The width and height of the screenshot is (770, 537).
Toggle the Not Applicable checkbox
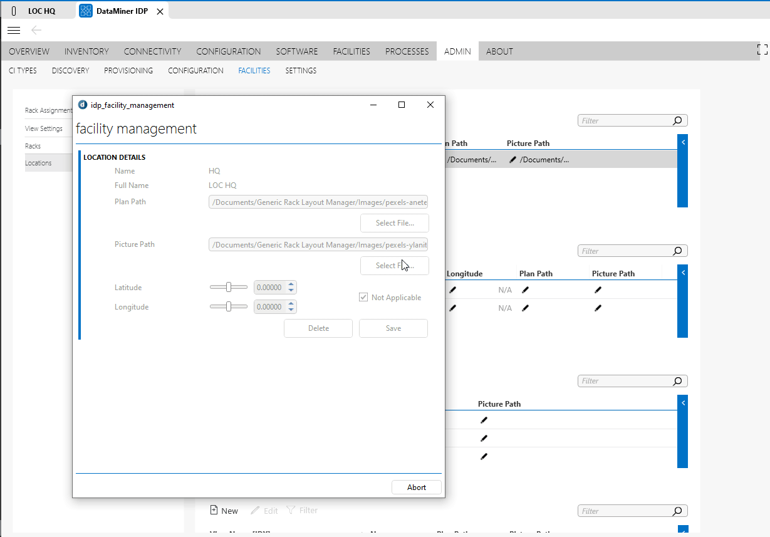point(363,297)
